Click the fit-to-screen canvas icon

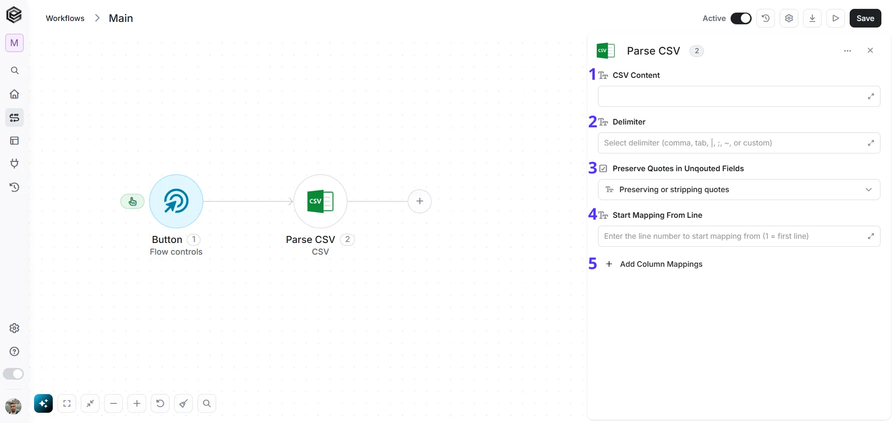[x=67, y=403]
